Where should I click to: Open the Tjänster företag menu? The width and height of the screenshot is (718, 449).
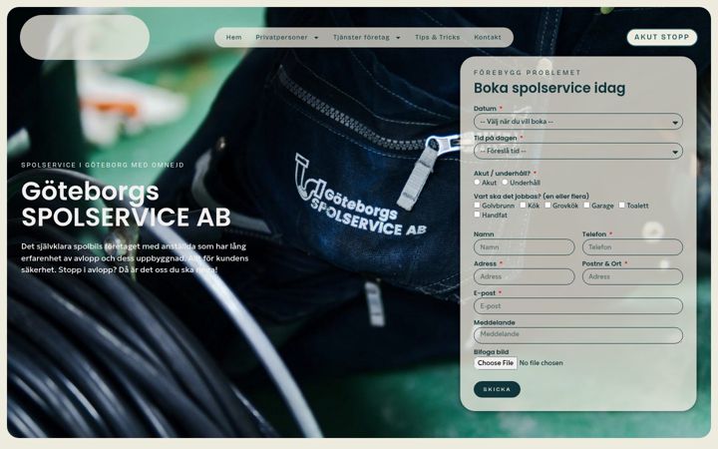pos(361,37)
